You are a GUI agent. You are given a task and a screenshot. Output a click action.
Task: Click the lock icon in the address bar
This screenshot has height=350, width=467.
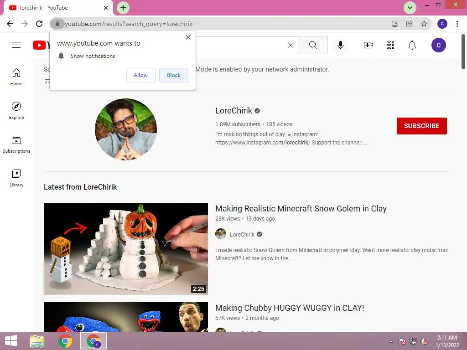(x=57, y=24)
